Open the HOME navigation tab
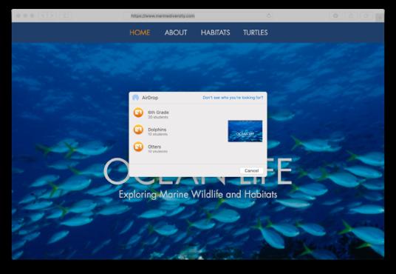 tap(140, 33)
